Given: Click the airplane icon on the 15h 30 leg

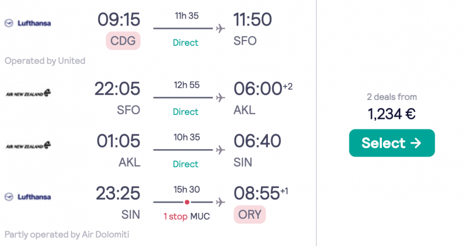Looking at the screenshot, I should (x=220, y=202).
